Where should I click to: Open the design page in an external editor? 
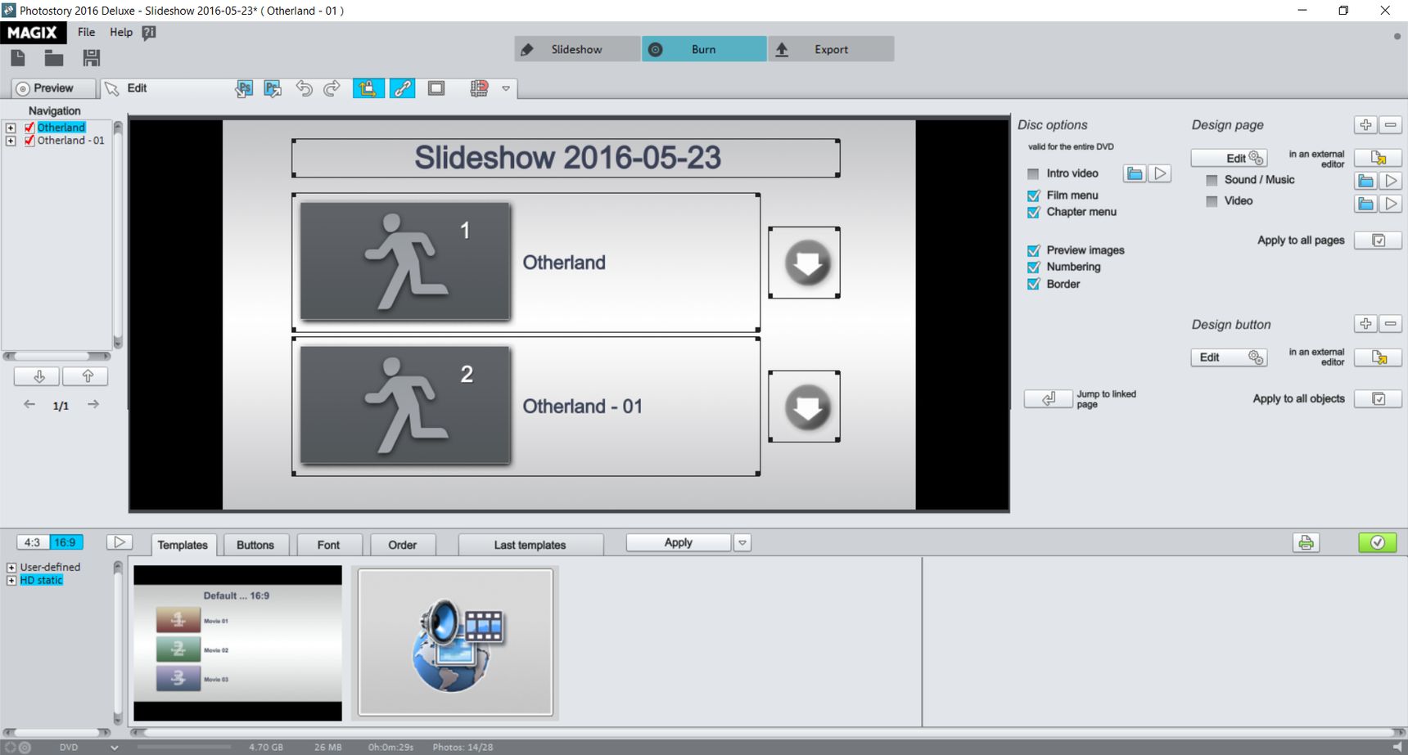tap(1379, 158)
